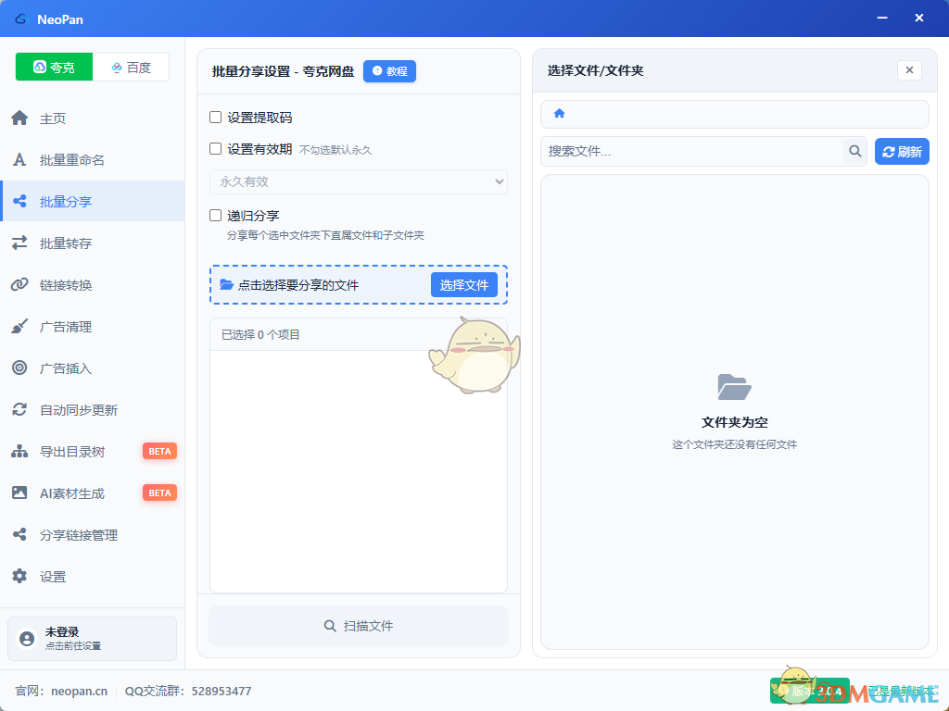
Task: Close the 选择文件/文件夹 panel
Action: [909, 70]
